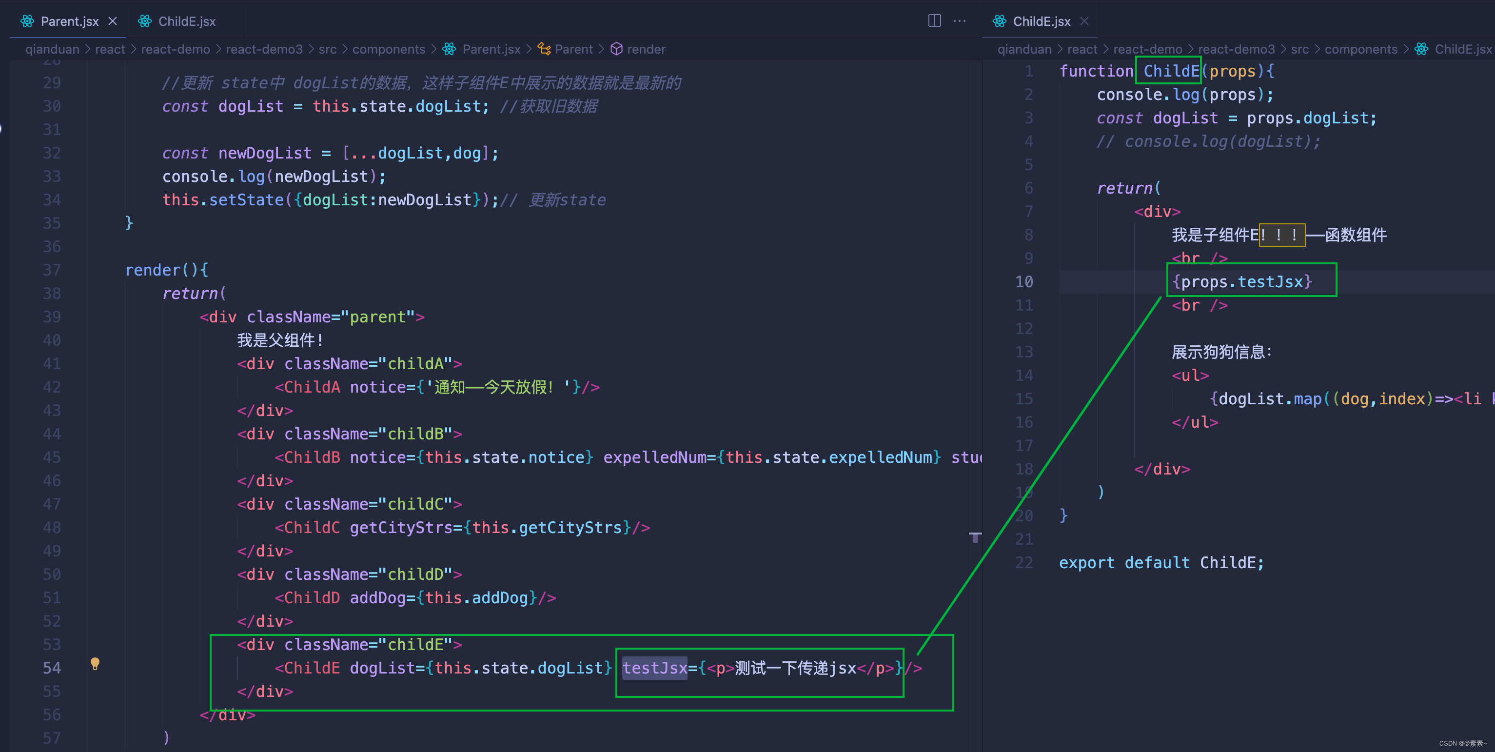
Task: Click '<ChildA' tag on line 42
Action: coord(307,387)
